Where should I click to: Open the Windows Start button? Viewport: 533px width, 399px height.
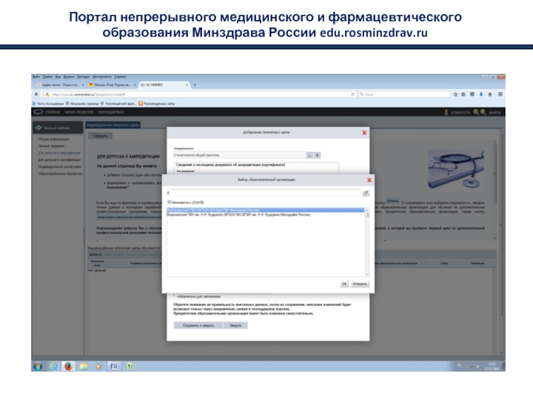tap(38, 366)
